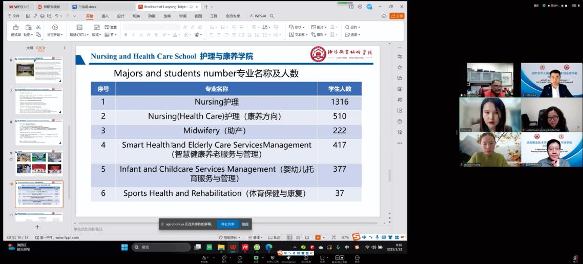Click the Microsoft Edge icon in taskbar
Image resolution: width=583 pixels, height=264 pixels.
(269, 247)
